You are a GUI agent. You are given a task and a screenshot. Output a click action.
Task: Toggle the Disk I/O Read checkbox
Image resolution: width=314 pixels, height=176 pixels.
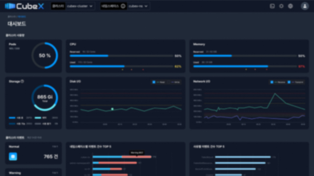coord(154,82)
